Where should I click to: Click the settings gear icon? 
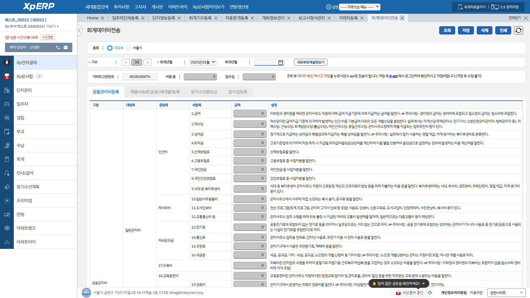pos(328,7)
